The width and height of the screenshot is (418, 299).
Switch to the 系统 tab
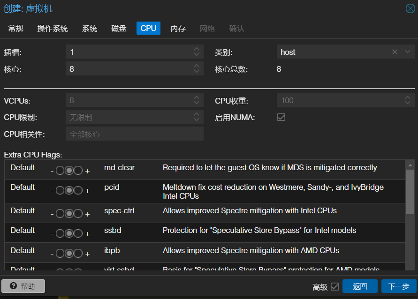[x=90, y=28]
